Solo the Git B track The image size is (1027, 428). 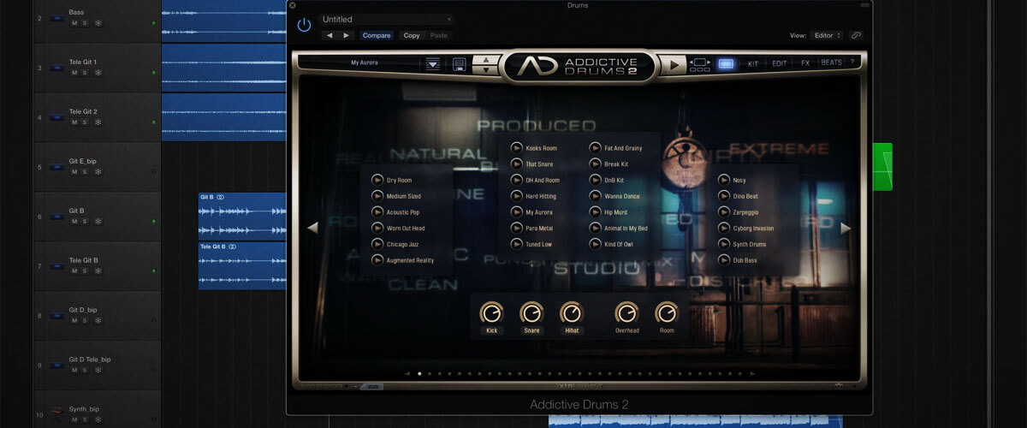pos(86,222)
